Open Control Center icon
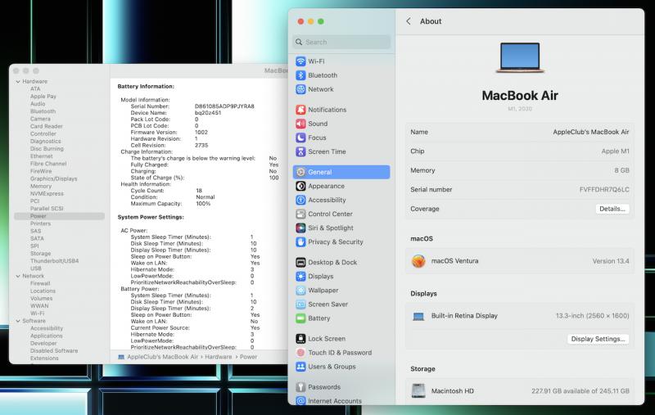 click(300, 214)
